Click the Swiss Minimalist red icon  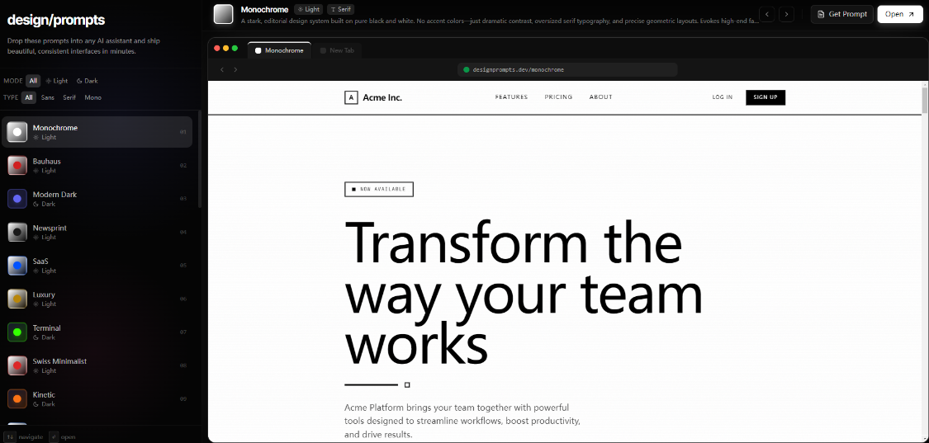[17, 365]
